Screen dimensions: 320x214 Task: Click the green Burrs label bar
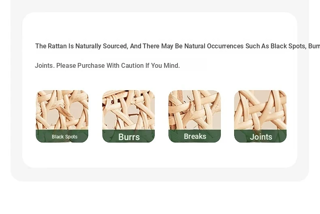128,136
